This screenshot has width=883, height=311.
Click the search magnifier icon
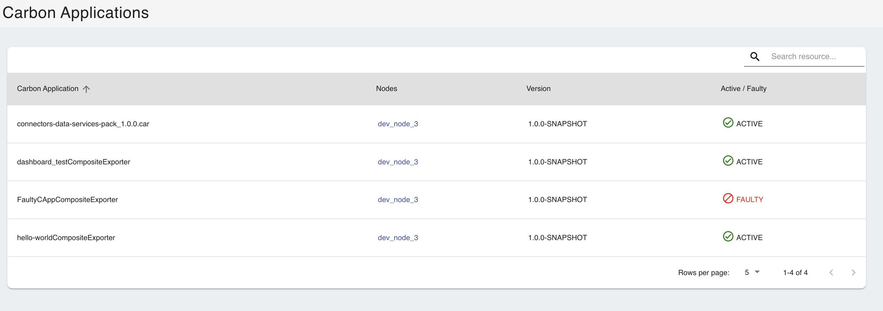point(755,57)
